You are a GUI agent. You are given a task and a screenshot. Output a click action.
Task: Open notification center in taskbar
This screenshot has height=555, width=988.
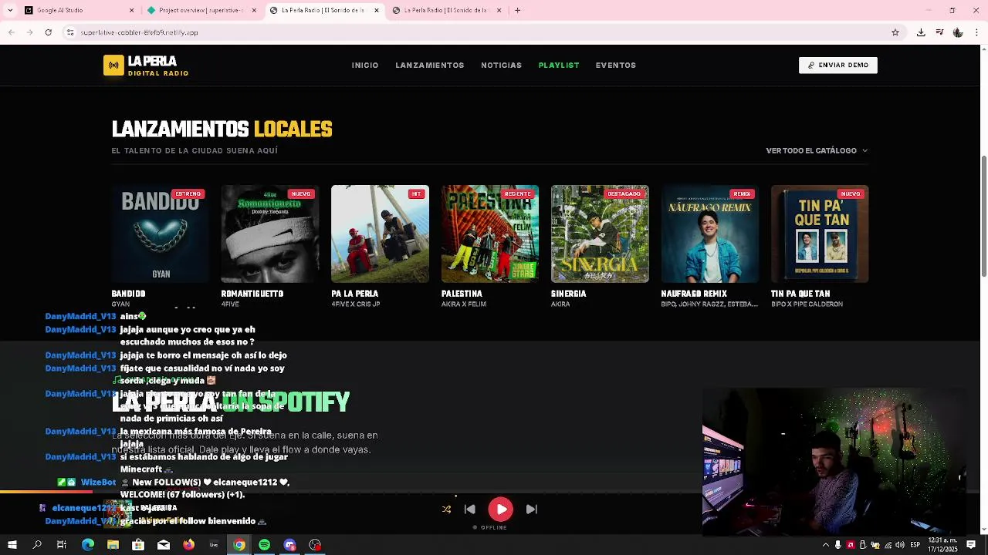pyautogui.click(x=971, y=545)
